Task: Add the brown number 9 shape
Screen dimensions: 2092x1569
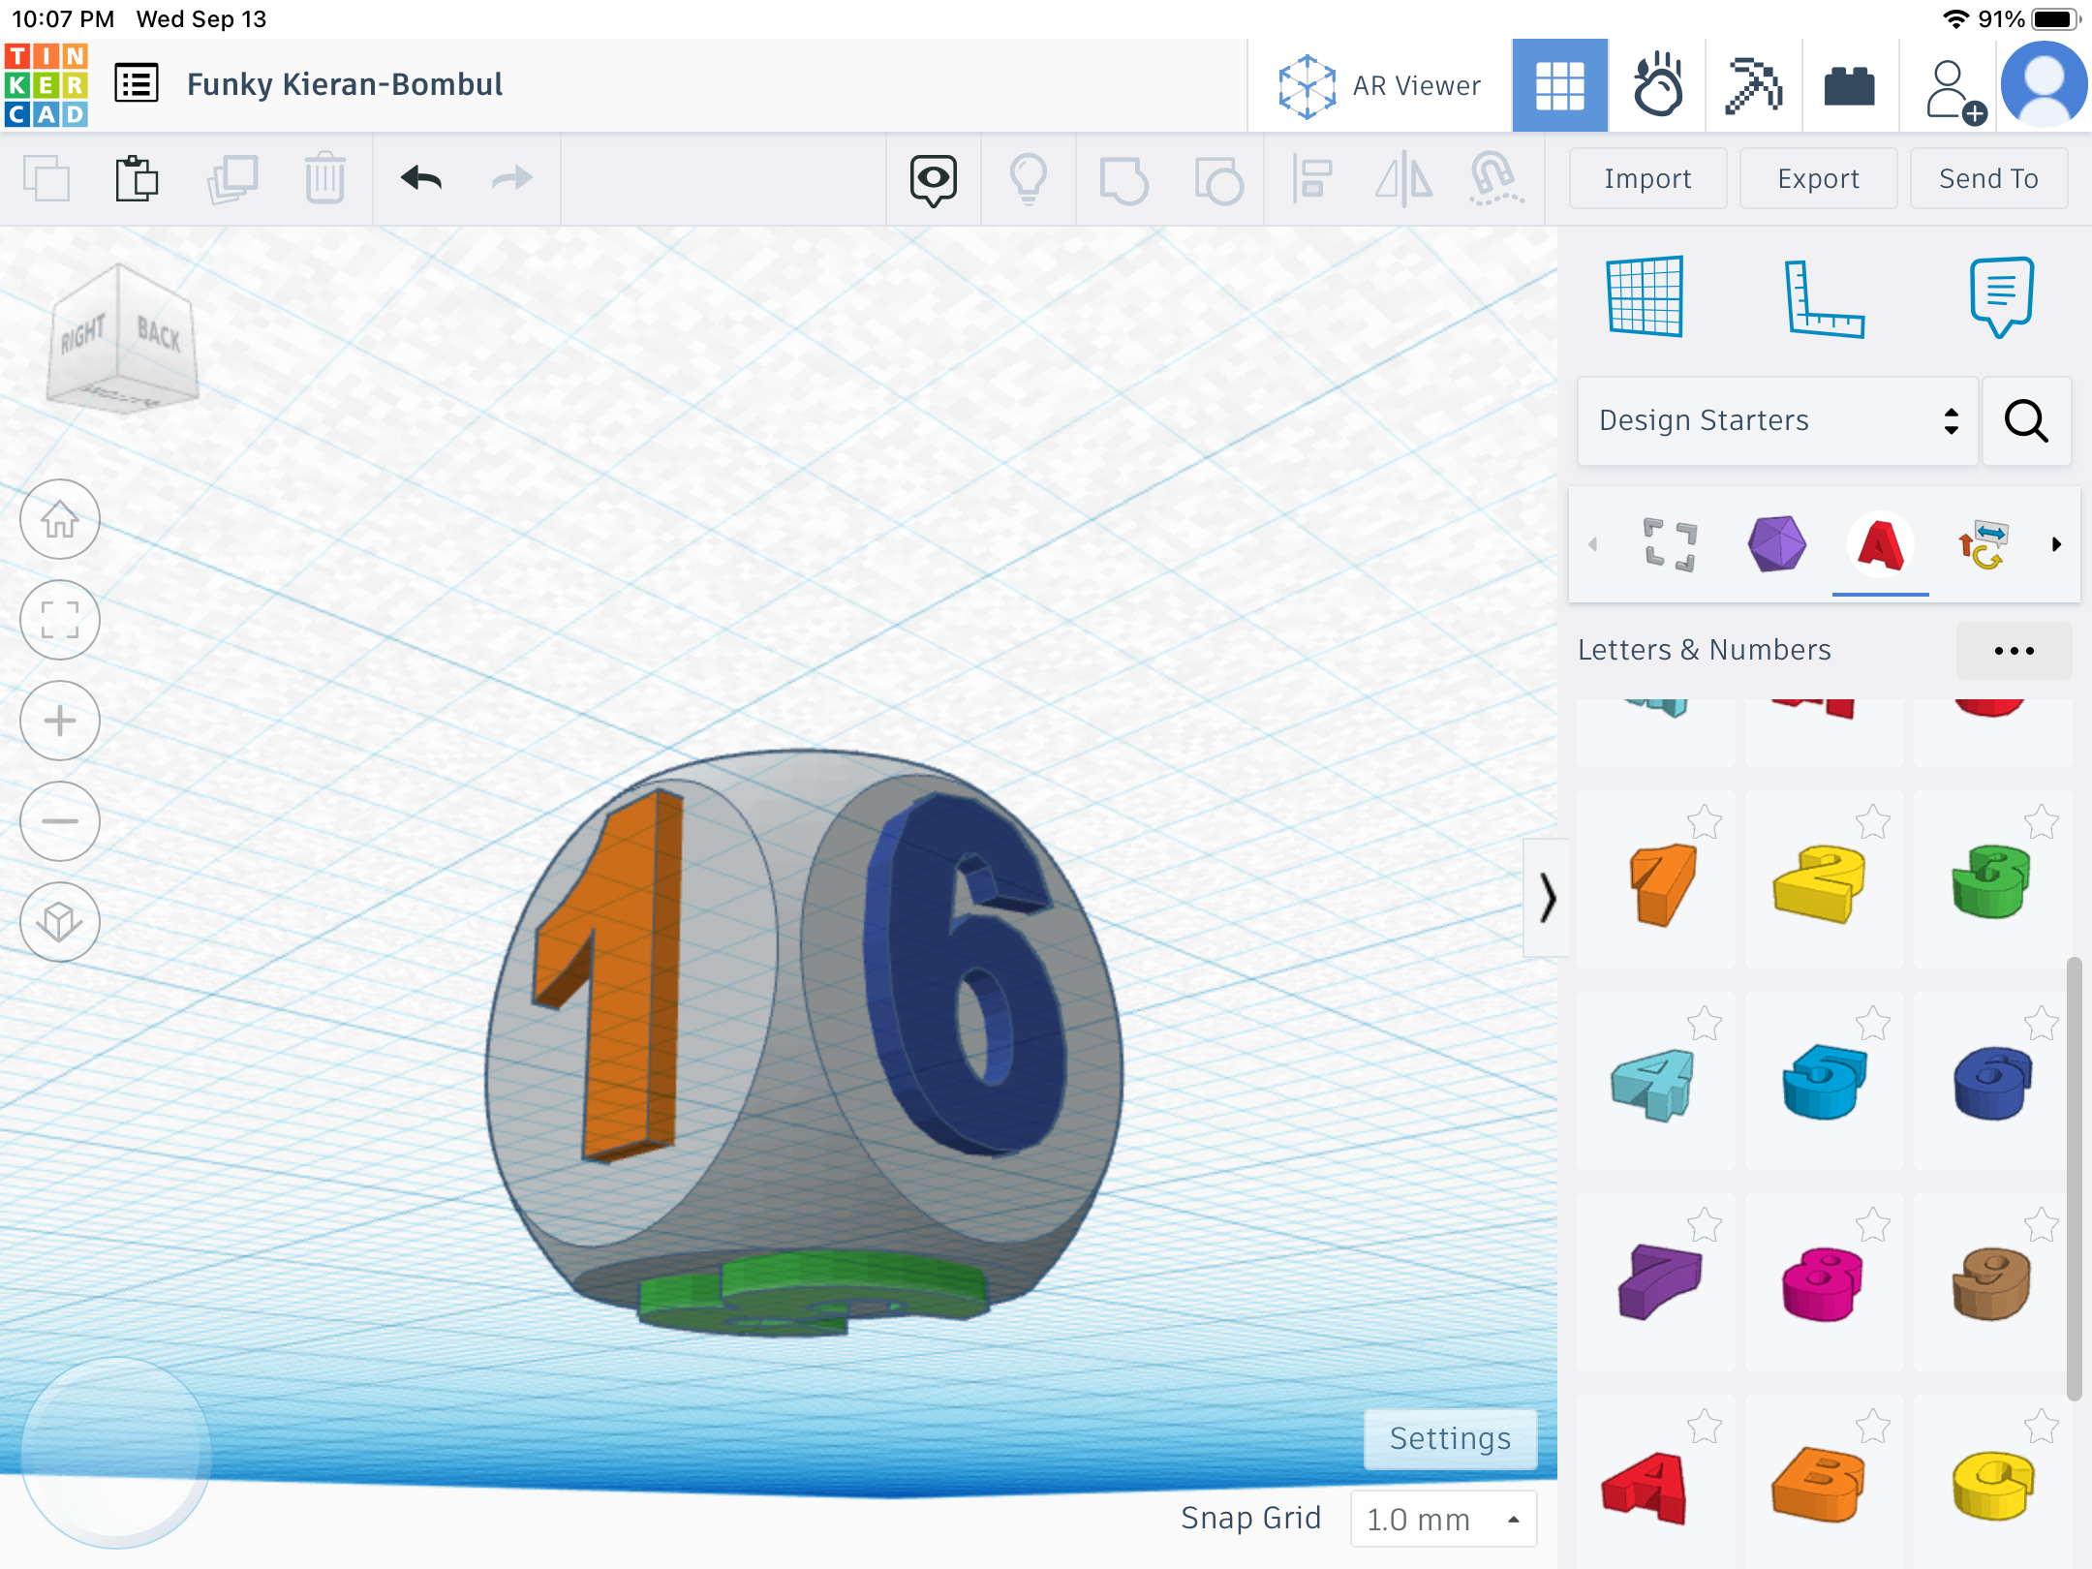Action: 1991,1284
